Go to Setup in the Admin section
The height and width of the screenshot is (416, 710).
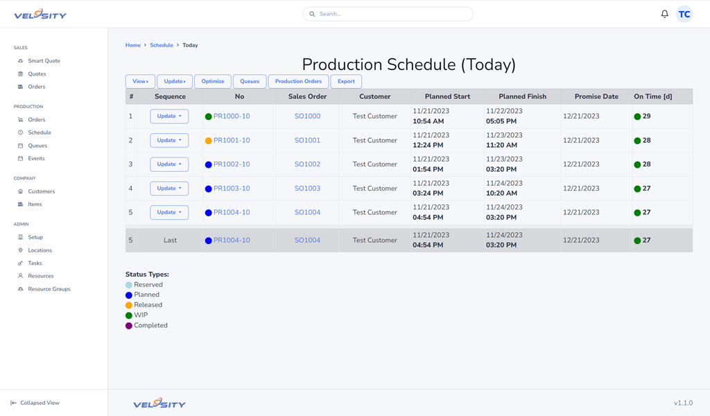point(35,237)
